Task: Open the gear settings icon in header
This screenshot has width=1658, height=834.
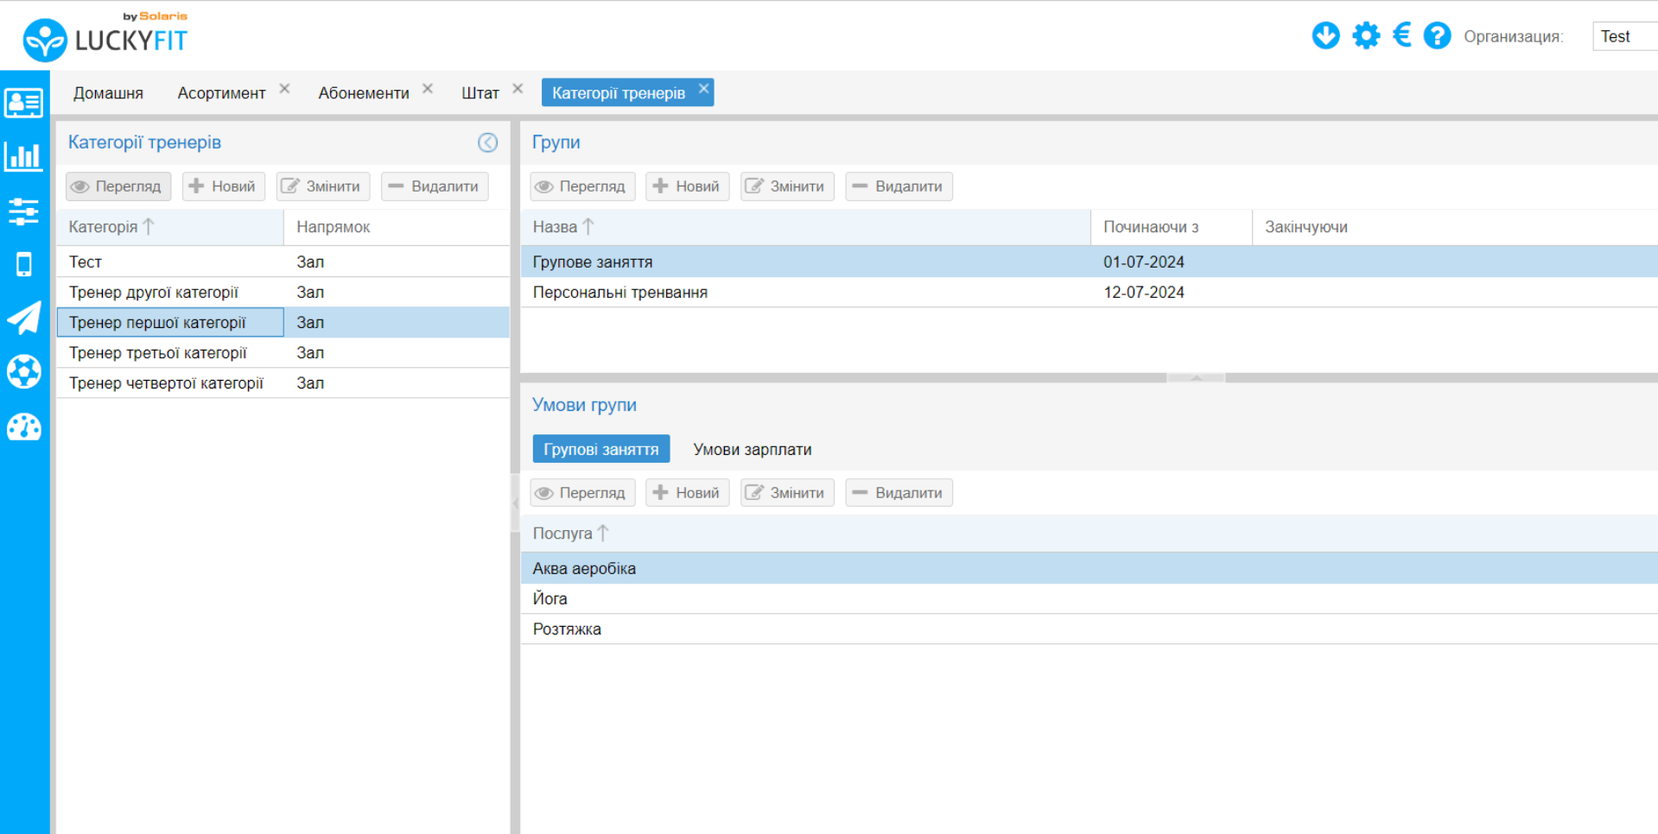Action: tap(1366, 35)
